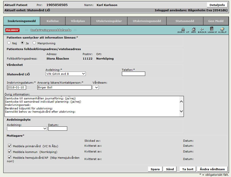Switch to the Utskrivningsmedd tab
Screen dimensions: 231x177
coord(147,21)
